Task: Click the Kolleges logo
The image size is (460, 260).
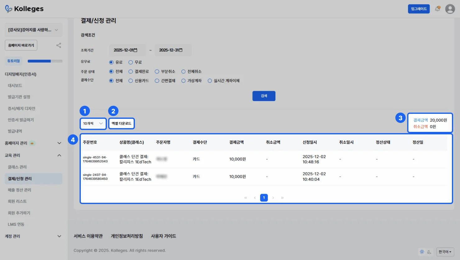Action: coord(24,9)
